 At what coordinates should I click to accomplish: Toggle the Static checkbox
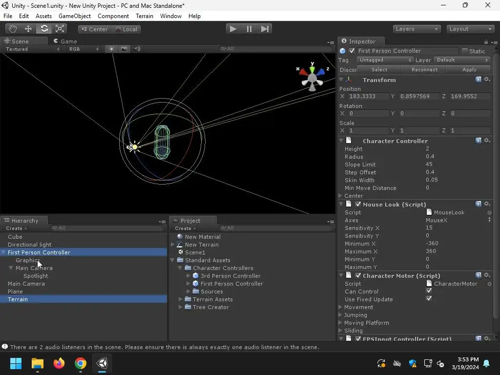(x=465, y=51)
